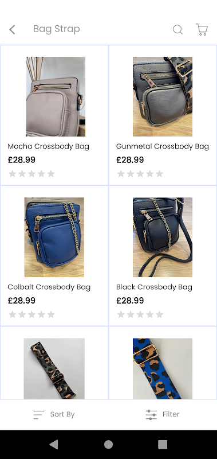Image resolution: width=217 pixels, height=459 pixels.
Task: Select Gunmetal Crossbody Bag title
Action: [x=163, y=146]
